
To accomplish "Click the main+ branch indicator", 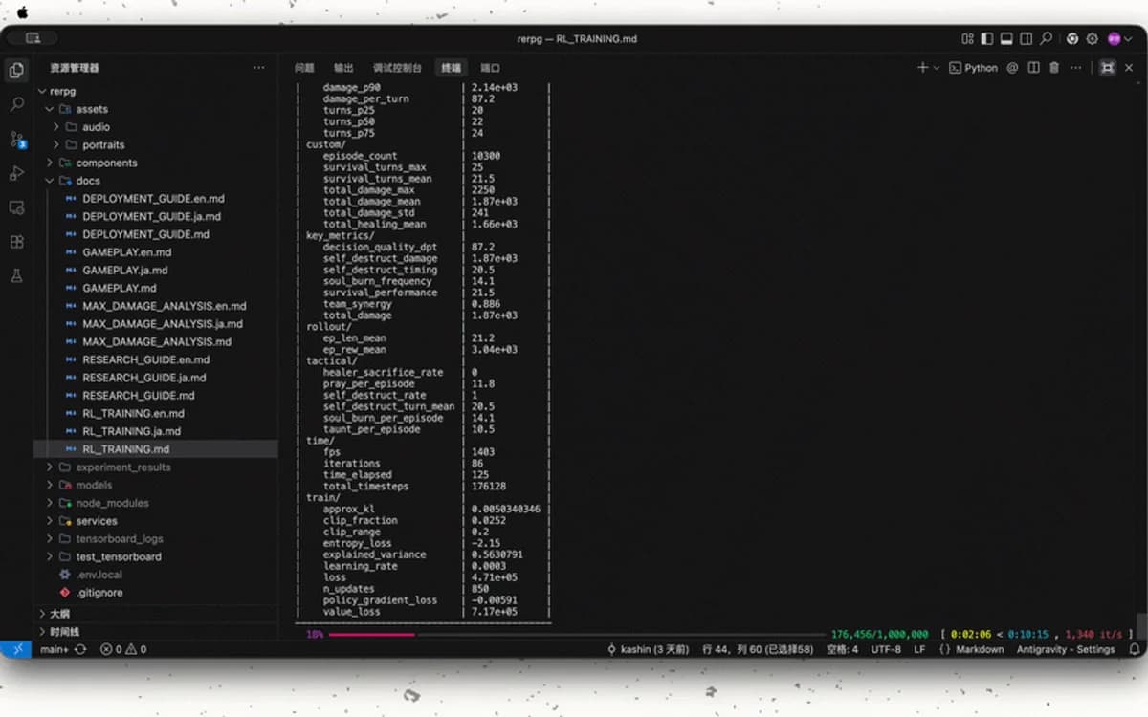I will pos(54,649).
